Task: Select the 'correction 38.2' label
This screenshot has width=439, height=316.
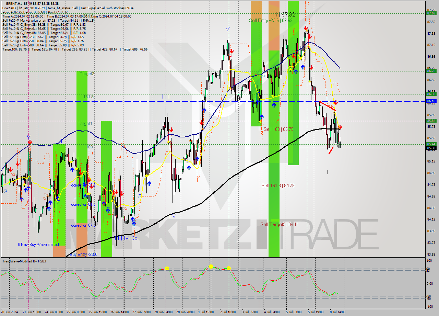Action: pos(83,185)
